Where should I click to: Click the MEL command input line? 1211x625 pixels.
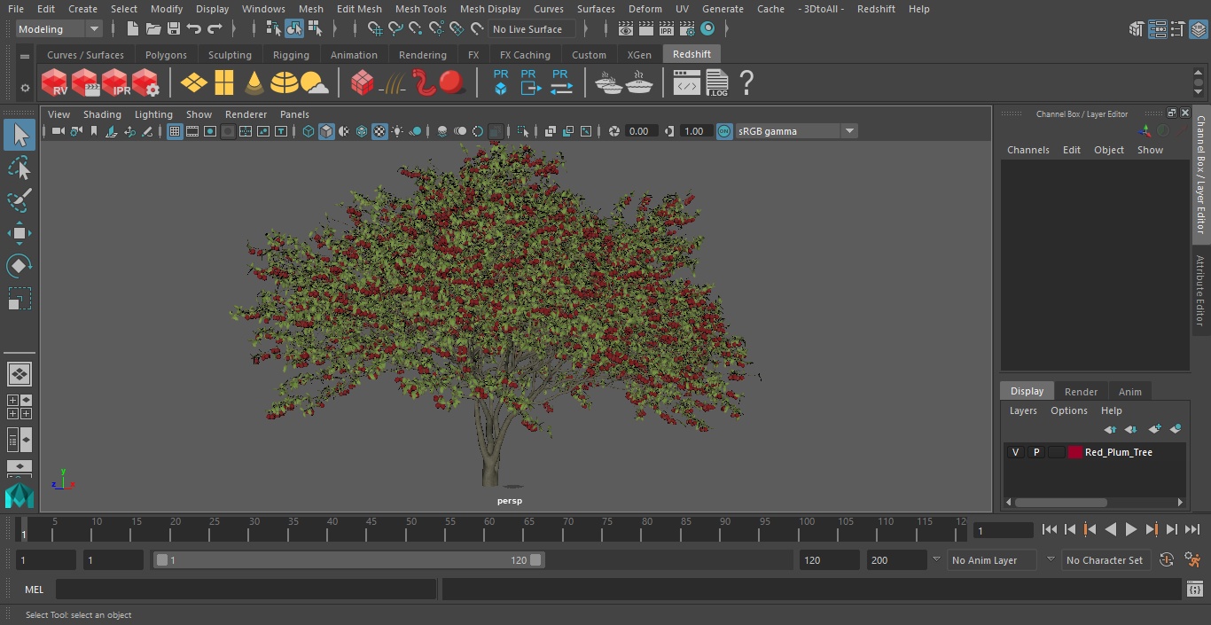246,590
